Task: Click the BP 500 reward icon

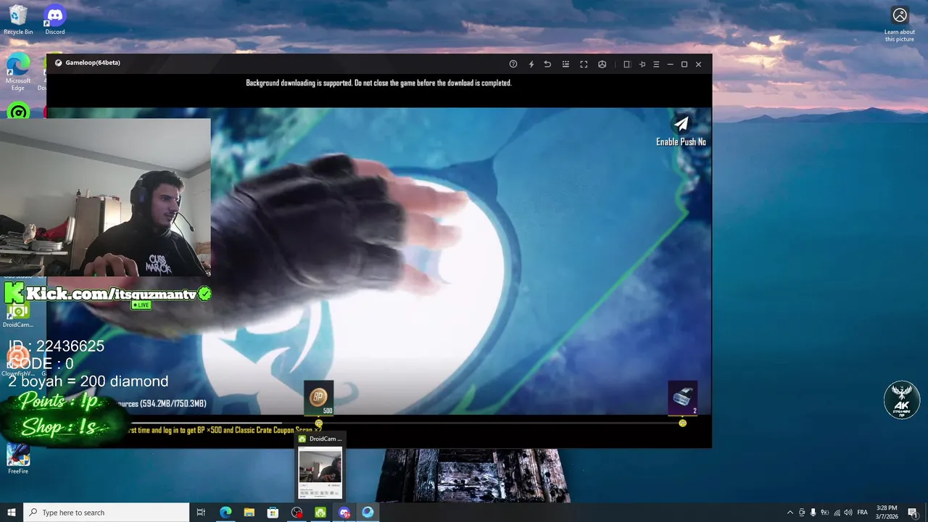Action: click(x=318, y=398)
